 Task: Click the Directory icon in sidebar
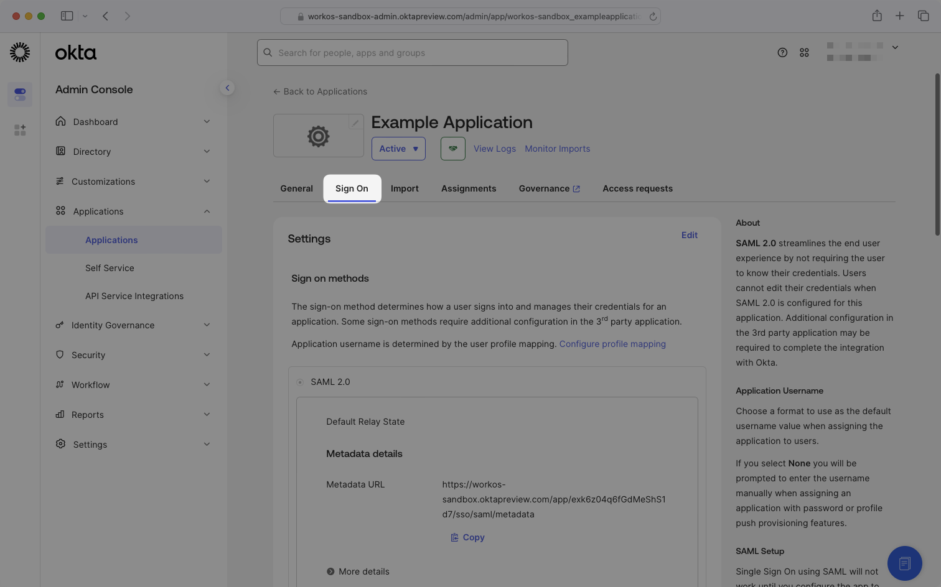(x=60, y=151)
